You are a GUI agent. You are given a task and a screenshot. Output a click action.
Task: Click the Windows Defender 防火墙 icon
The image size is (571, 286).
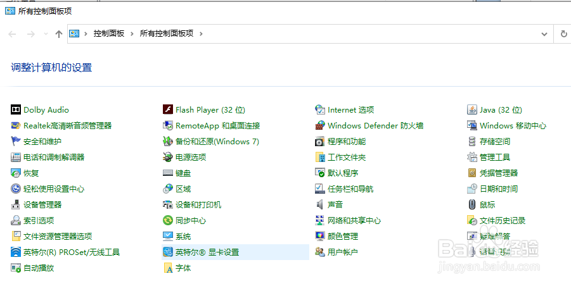coord(320,125)
